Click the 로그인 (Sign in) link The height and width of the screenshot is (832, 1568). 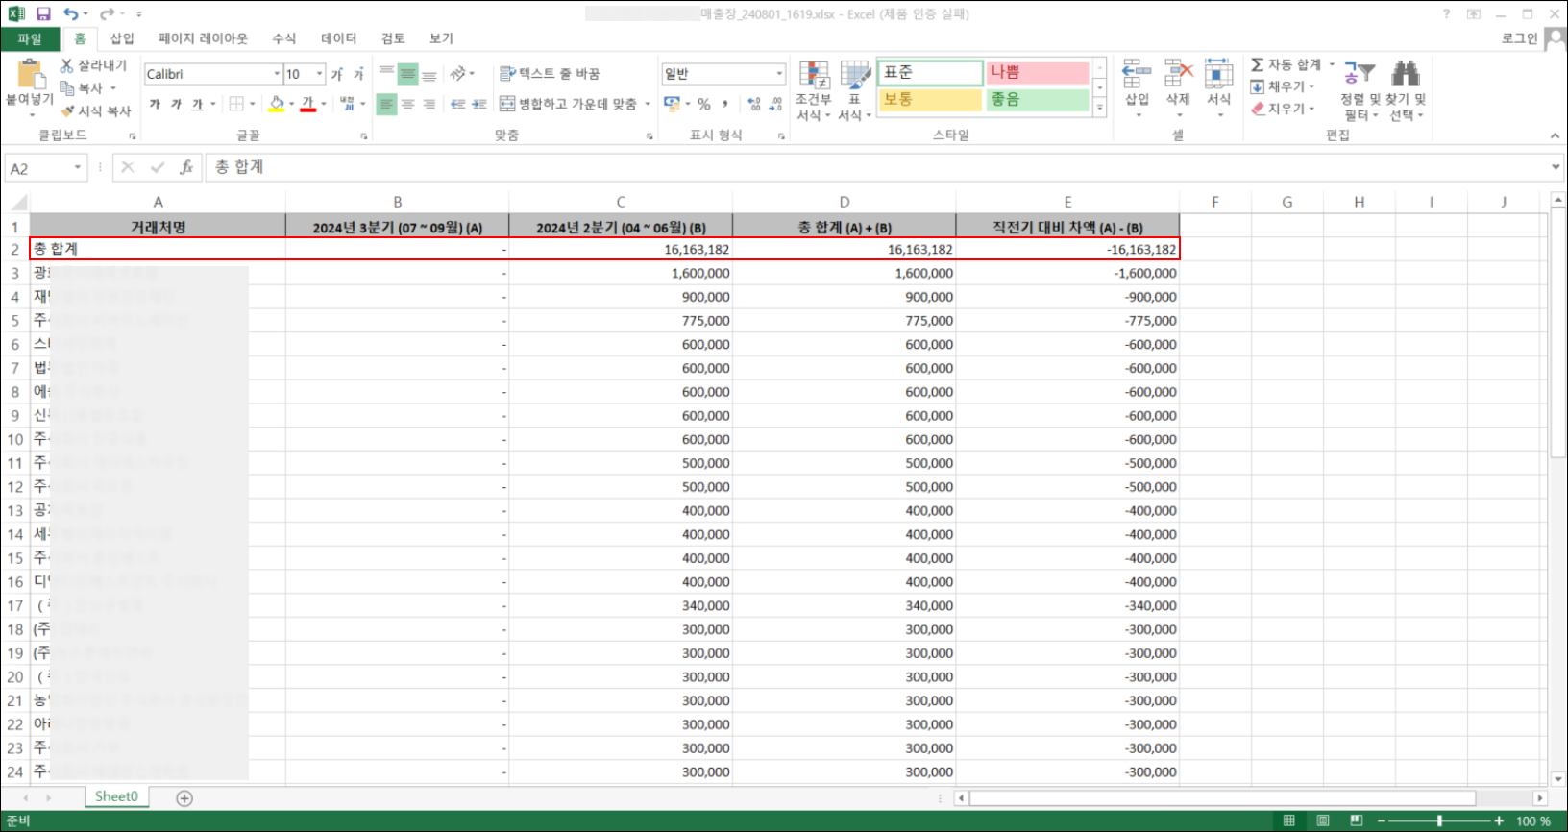1519,38
